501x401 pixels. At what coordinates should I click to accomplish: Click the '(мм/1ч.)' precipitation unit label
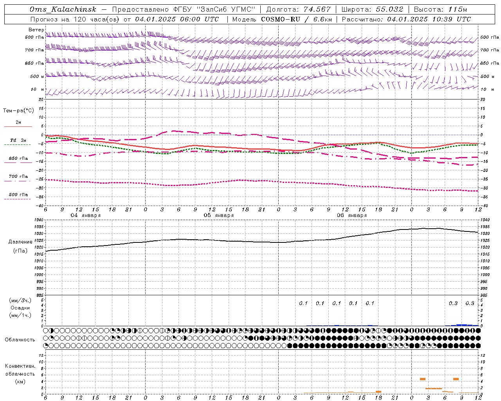pos(20,315)
